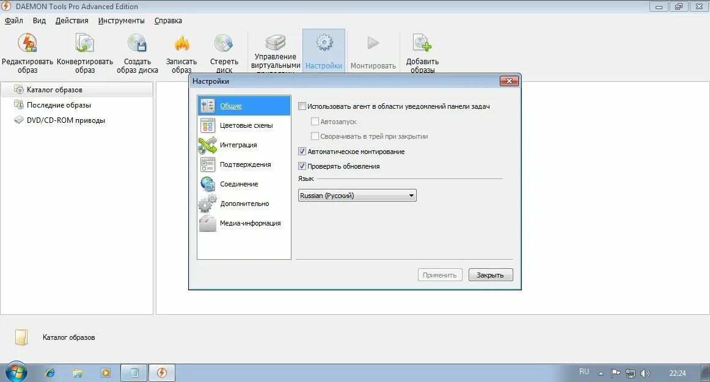Show hidden tray icons arrow
The image size is (710, 382).
tap(601, 373)
